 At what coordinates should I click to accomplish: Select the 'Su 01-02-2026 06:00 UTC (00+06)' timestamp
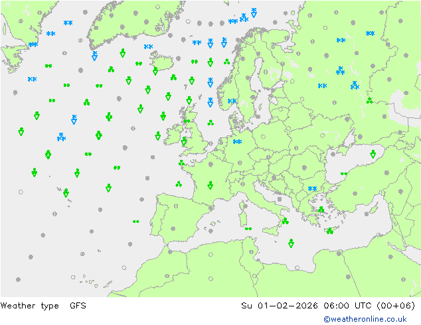click(x=328, y=306)
